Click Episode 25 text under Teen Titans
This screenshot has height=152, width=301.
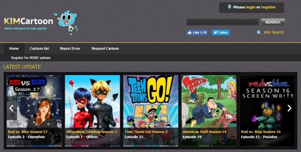pos(133,137)
